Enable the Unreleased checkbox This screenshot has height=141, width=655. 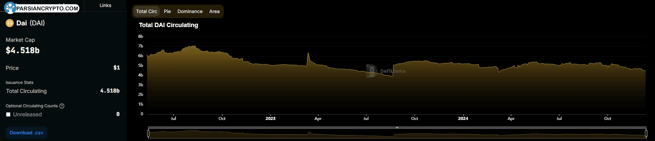tap(8, 115)
